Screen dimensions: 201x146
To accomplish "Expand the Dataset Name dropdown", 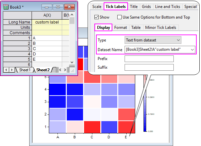I will (191, 49).
